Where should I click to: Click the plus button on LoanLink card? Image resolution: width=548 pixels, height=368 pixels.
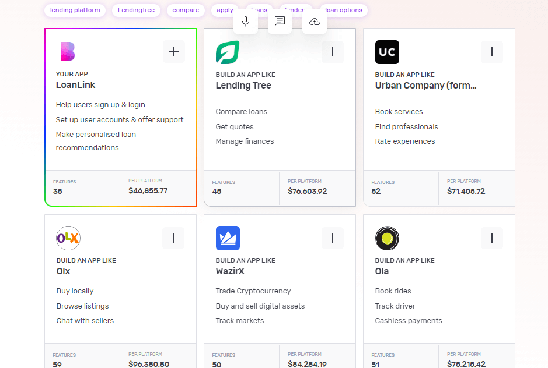(x=174, y=52)
